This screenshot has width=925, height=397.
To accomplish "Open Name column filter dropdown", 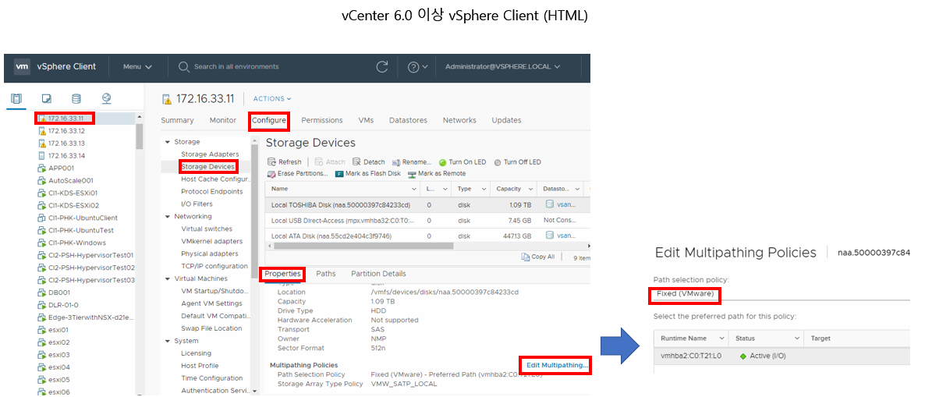I will tap(413, 189).
